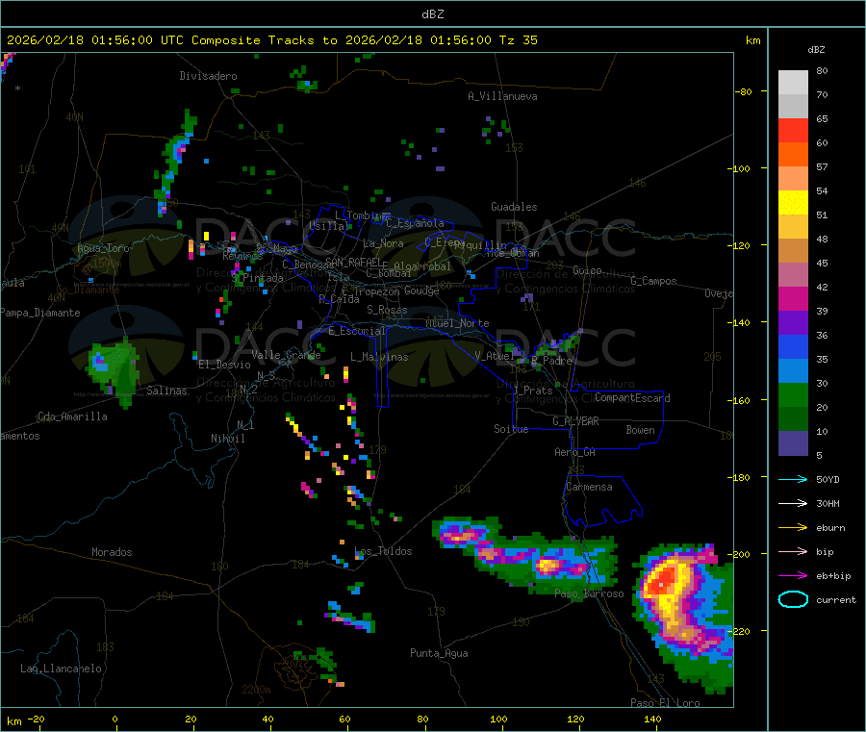Click the 'S_Rosas' map label
The width and height of the screenshot is (866, 732).
(x=387, y=310)
